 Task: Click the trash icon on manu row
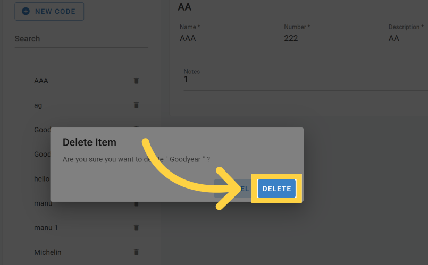(x=136, y=203)
